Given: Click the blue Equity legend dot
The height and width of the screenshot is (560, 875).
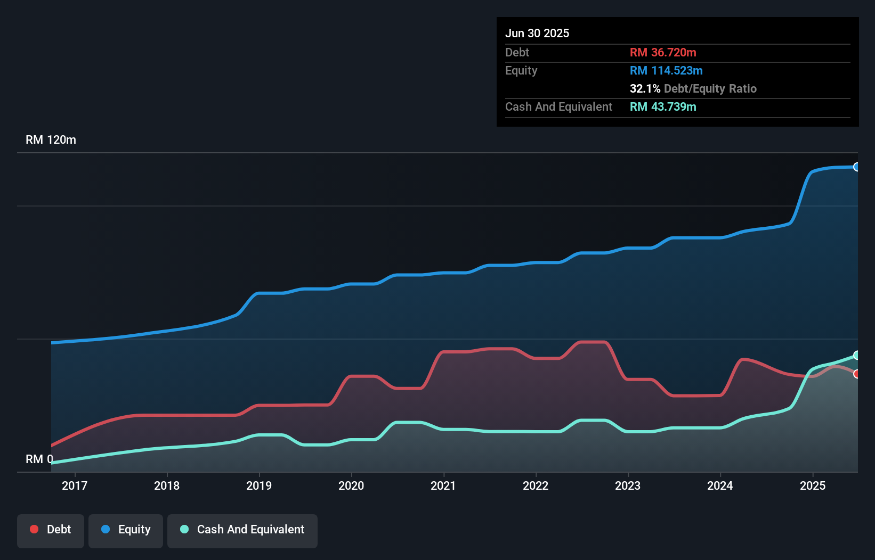Looking at the screenshot, I should pyautogui.click(x=106, y=529).
